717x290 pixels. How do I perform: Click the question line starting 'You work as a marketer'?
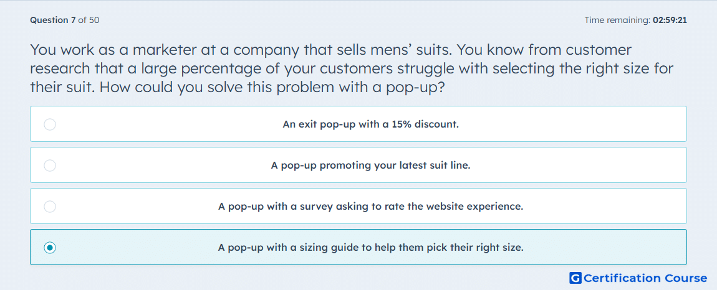point(330,50)
